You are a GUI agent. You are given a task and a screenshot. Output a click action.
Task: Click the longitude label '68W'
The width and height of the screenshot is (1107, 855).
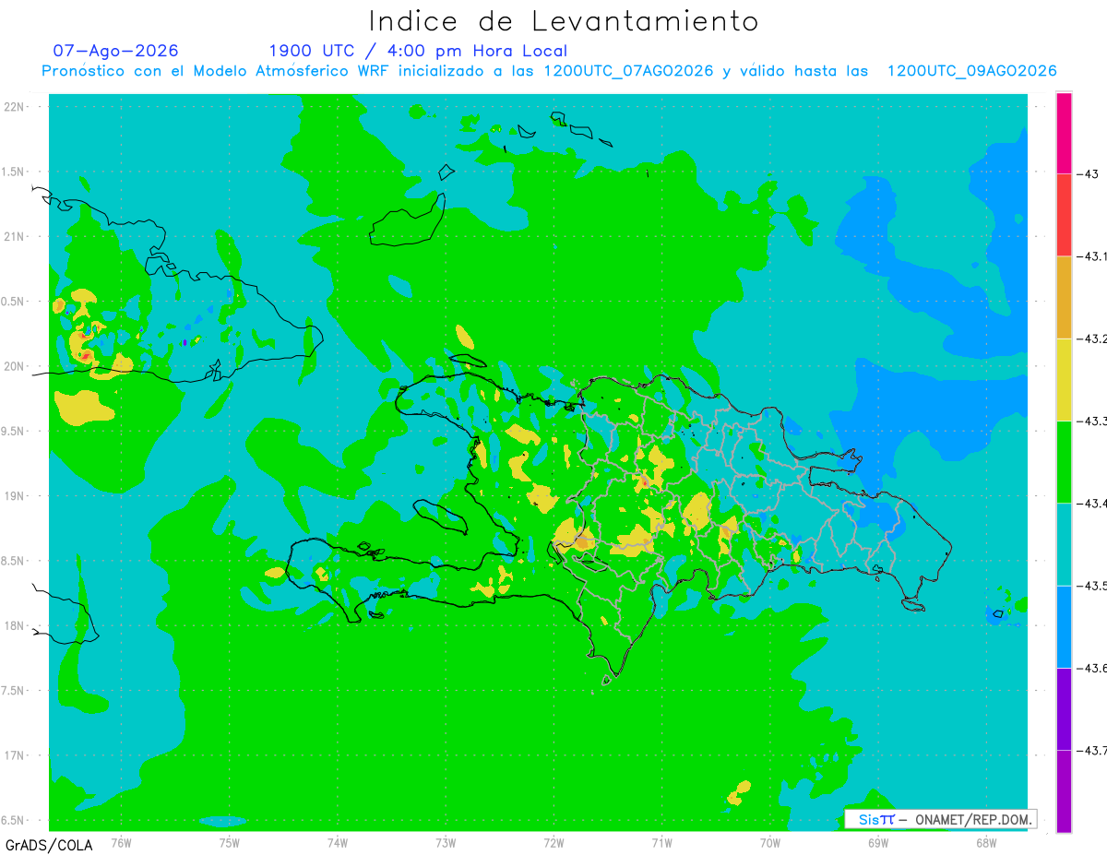click(x=985, y=843)
